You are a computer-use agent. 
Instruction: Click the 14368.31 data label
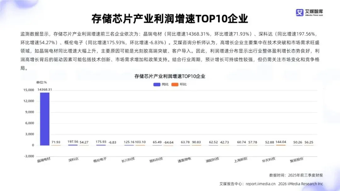(45, 90)
